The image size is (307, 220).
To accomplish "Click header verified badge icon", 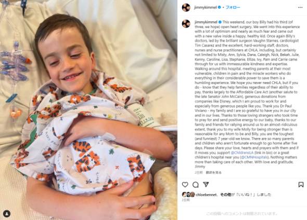I will [220, 7].
